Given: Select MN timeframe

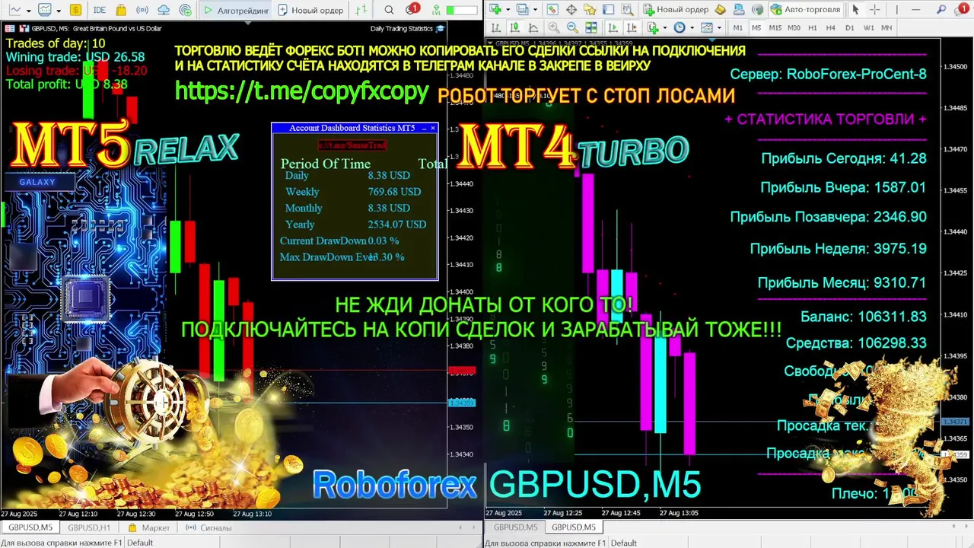Looking at the screenshot, I should point(886,27).
